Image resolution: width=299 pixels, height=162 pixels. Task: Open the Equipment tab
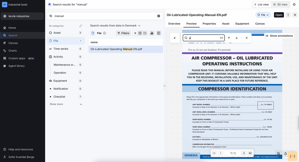(242, 24)
